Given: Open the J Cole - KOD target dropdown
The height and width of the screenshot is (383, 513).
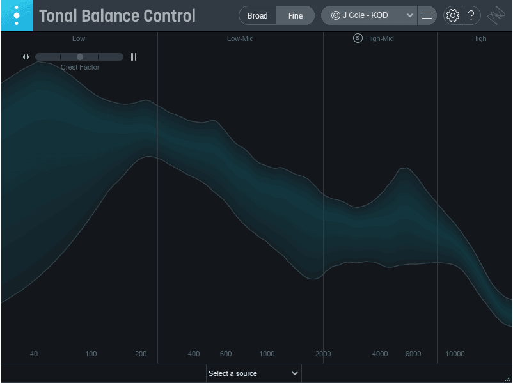Looking at the screenshot, I should click(x=369, y=15).
